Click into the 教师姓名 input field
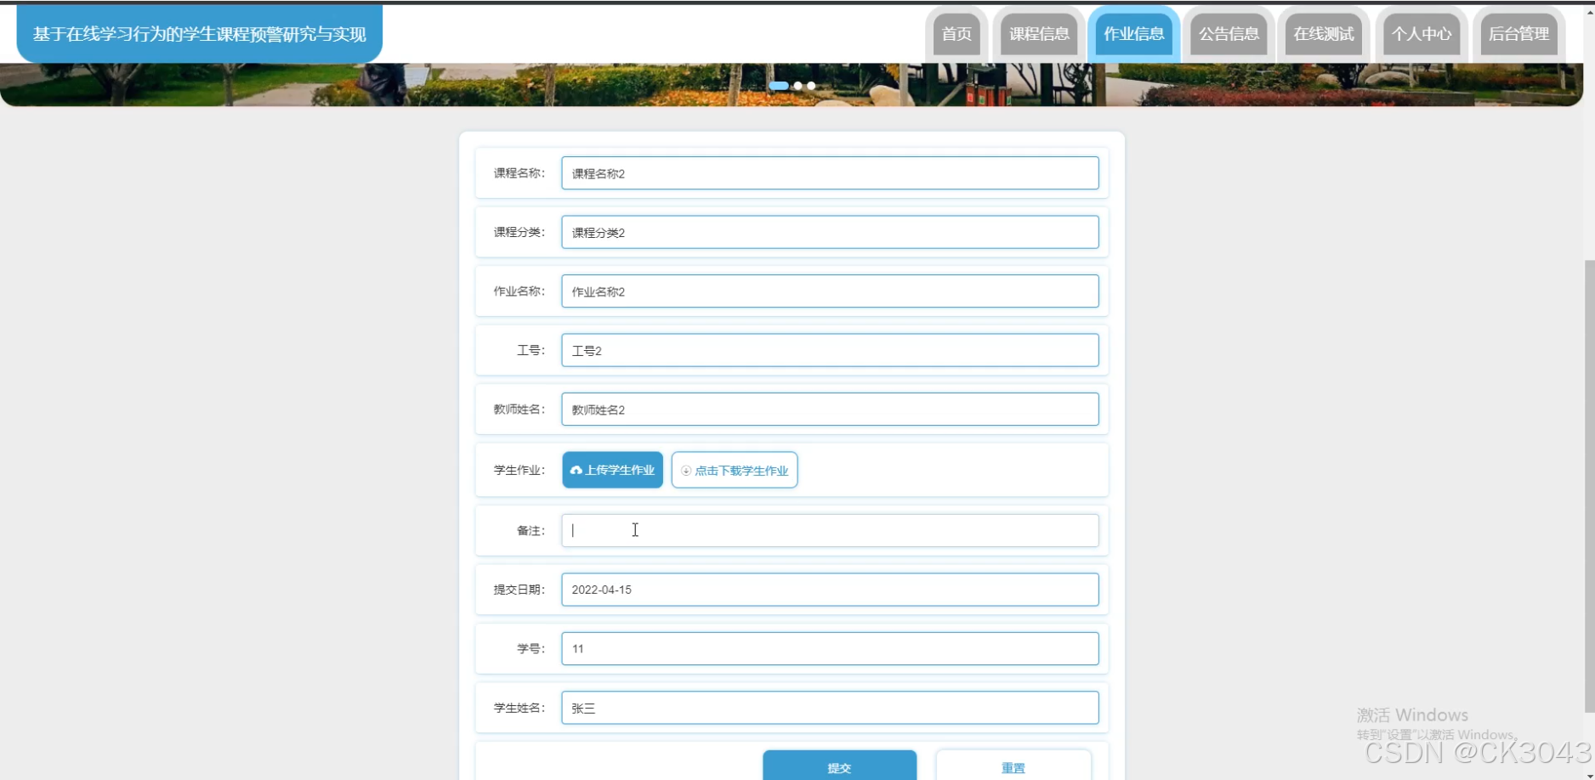Image resolution: width=1595 pixels, height=780 pixels. [x=830, y=410]
